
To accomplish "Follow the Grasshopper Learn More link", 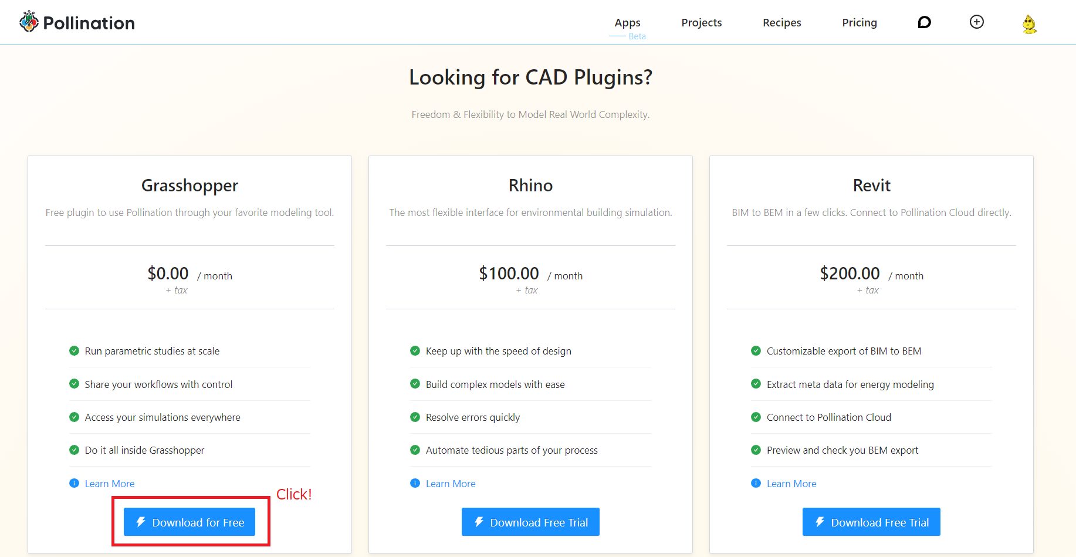I will pos(110,484).
